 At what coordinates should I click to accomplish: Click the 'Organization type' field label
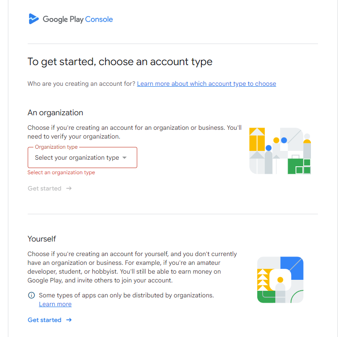pos(56,147)
